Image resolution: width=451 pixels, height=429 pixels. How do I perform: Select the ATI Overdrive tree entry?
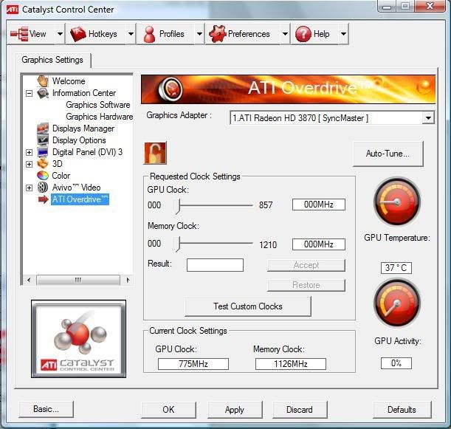coord(80,199)
